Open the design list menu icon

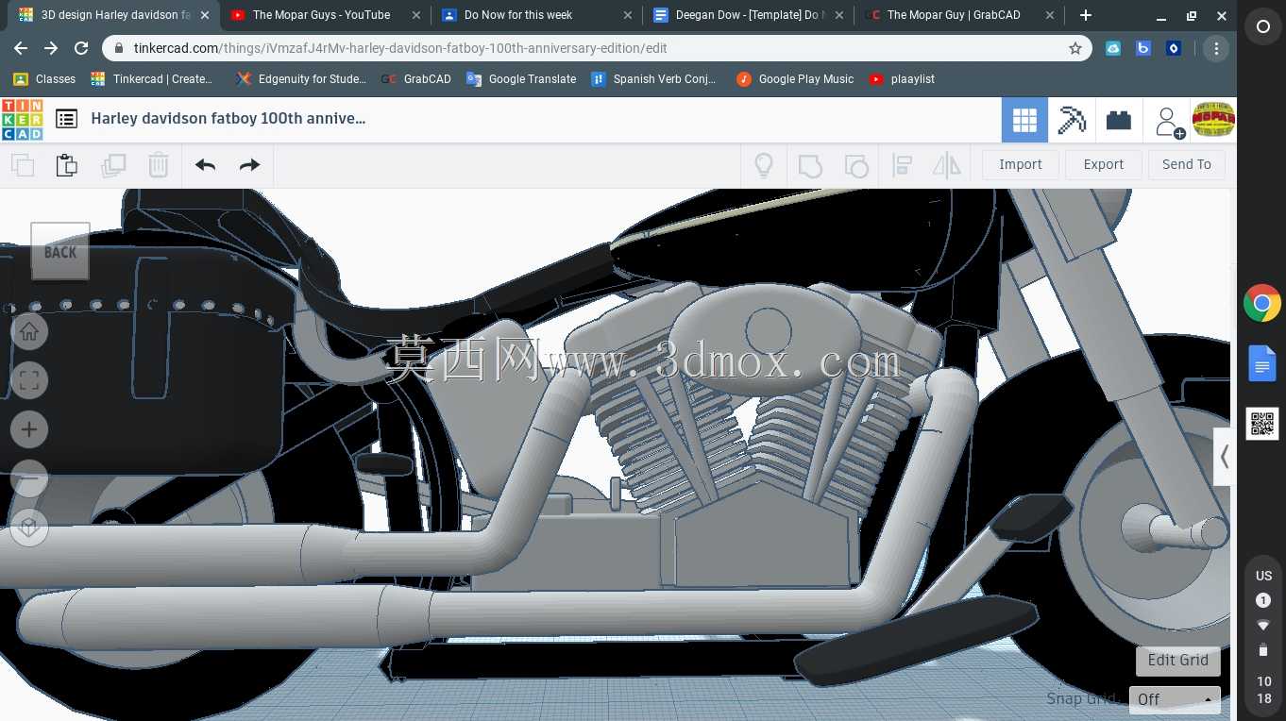click(66, 119)
